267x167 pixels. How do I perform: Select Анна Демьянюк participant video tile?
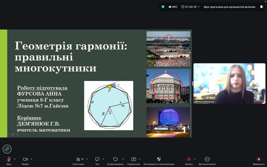pos(229,83)
